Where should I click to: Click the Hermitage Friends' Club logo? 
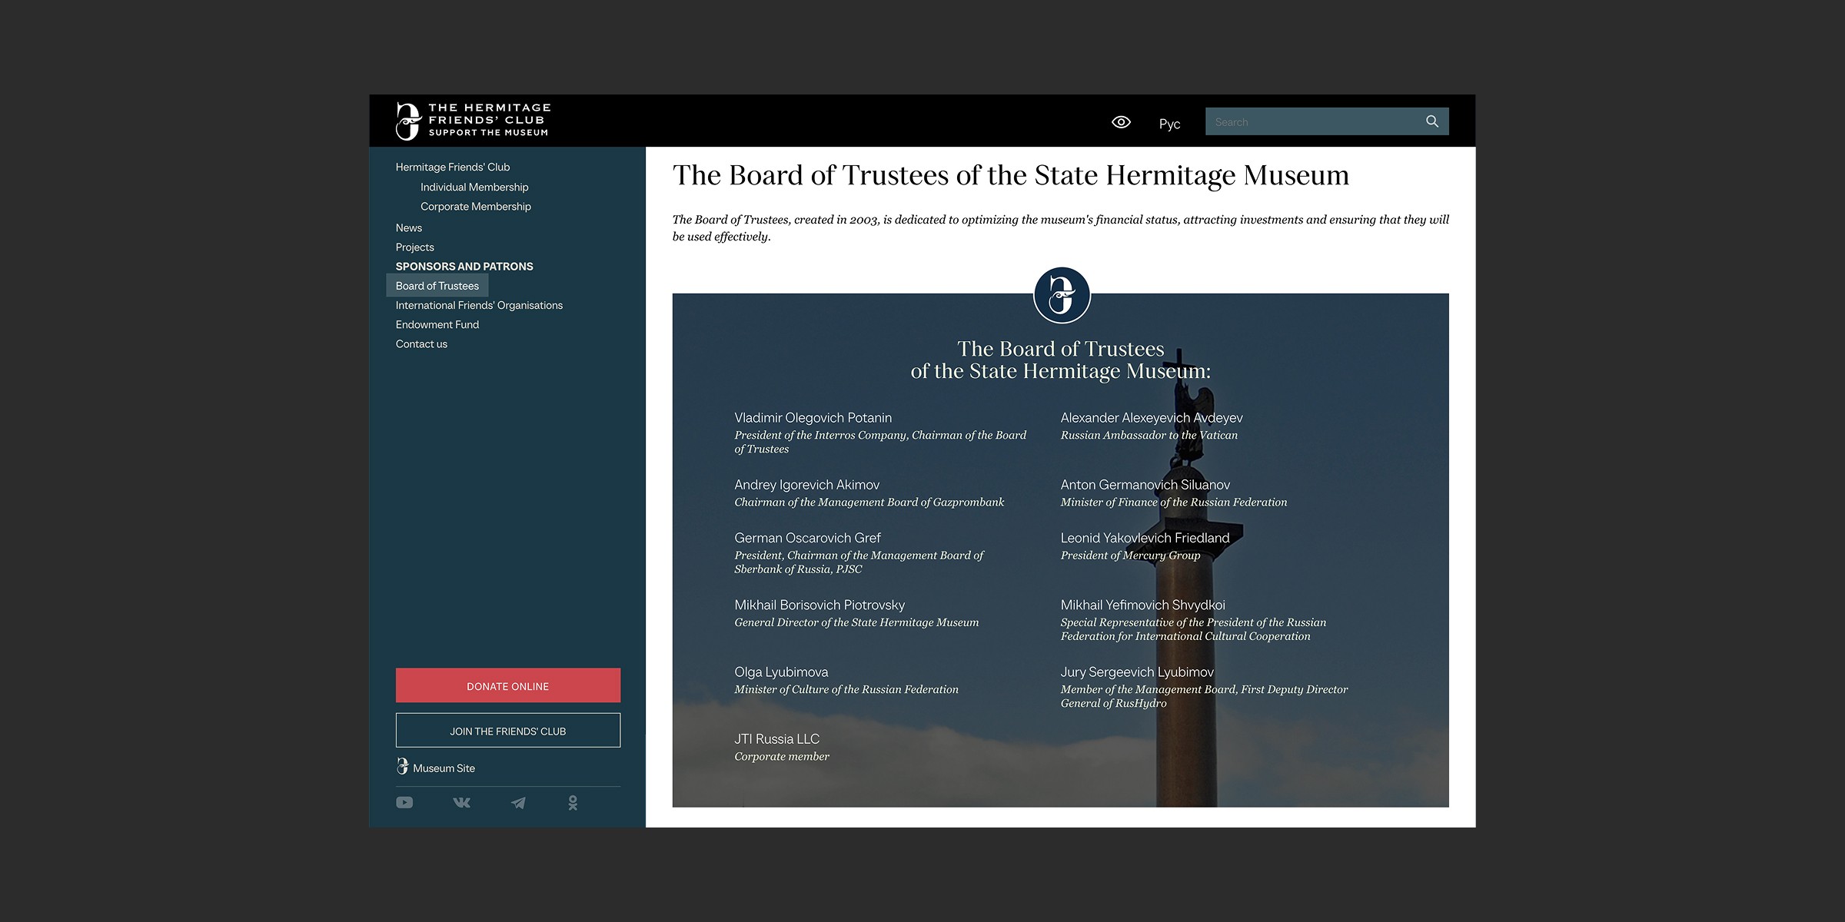coord(473,121)
